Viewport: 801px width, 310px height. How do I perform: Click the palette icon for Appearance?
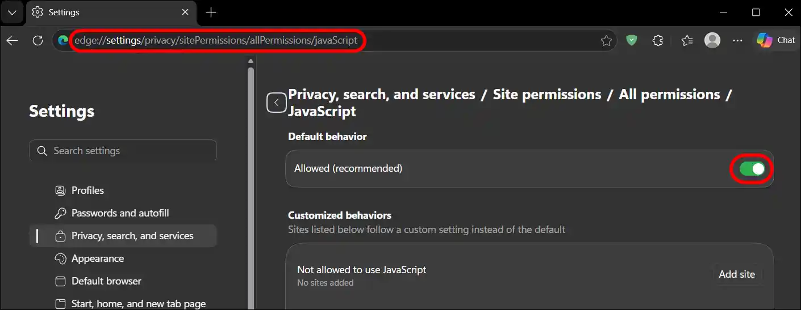pos(60,258)
